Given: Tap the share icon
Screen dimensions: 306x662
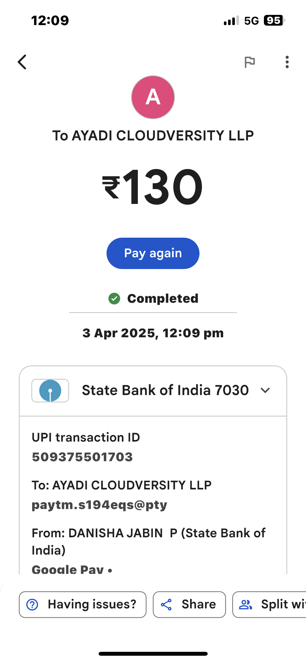Looking at the screenshot, I should pos(166,604).
